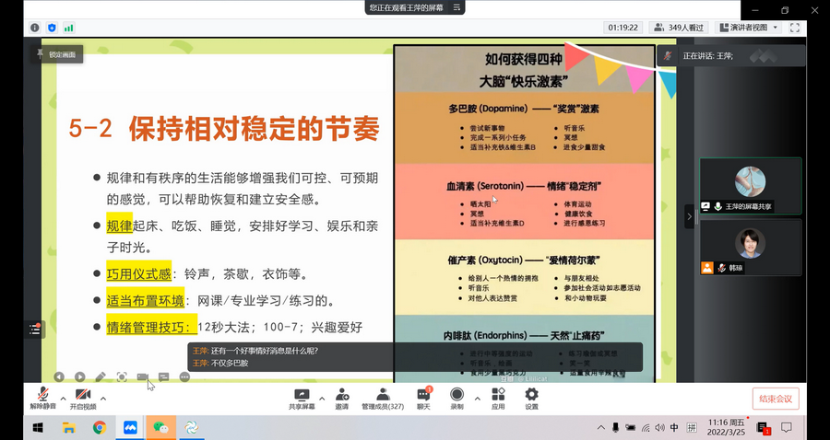Open Windows notification center icon

787,427
